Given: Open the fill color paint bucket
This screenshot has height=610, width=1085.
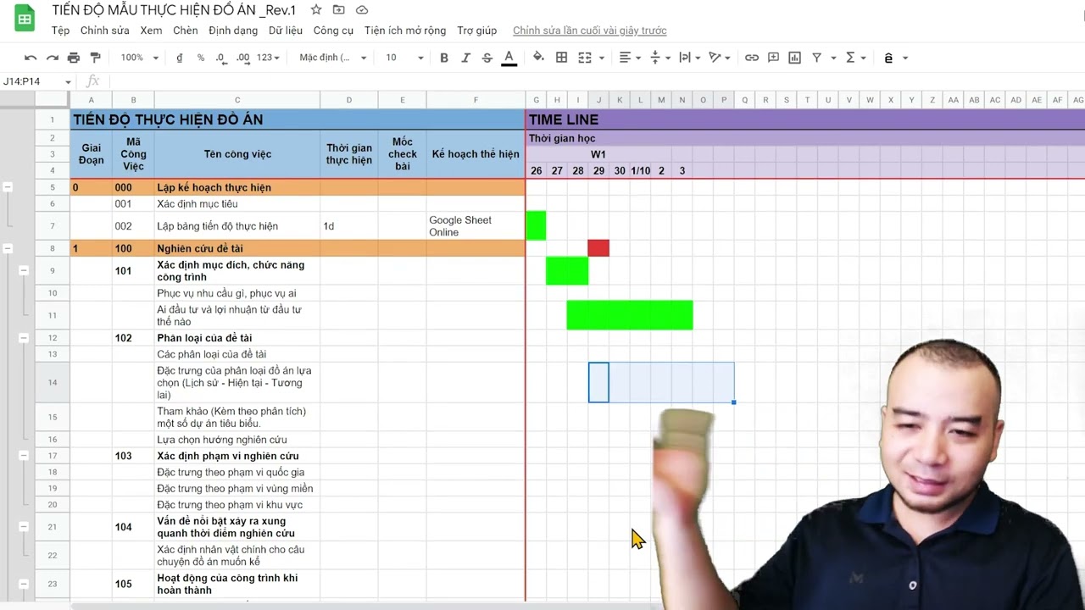Looking at the screenshot, I should [x=538, y=58].
